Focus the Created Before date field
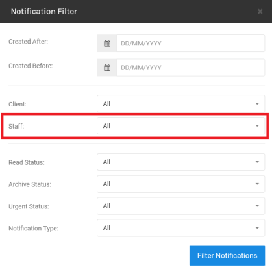This screenshot has width=272, height=274. [x=191, y=68]
